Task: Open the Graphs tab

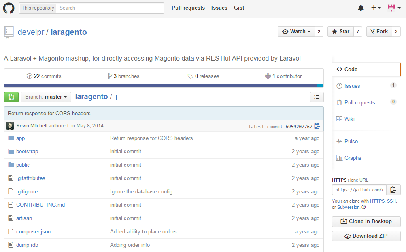Action: (366, 158)
